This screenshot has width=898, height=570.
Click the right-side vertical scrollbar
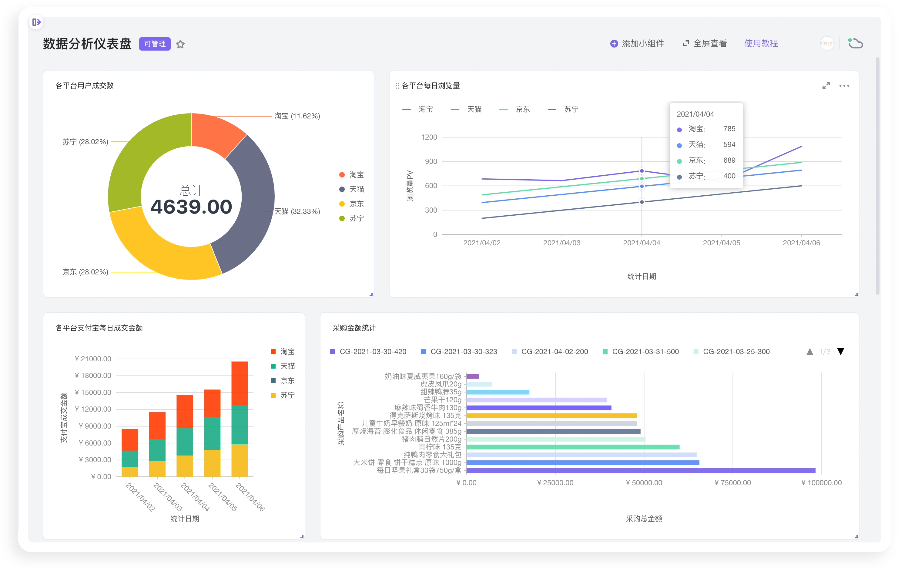877,175
